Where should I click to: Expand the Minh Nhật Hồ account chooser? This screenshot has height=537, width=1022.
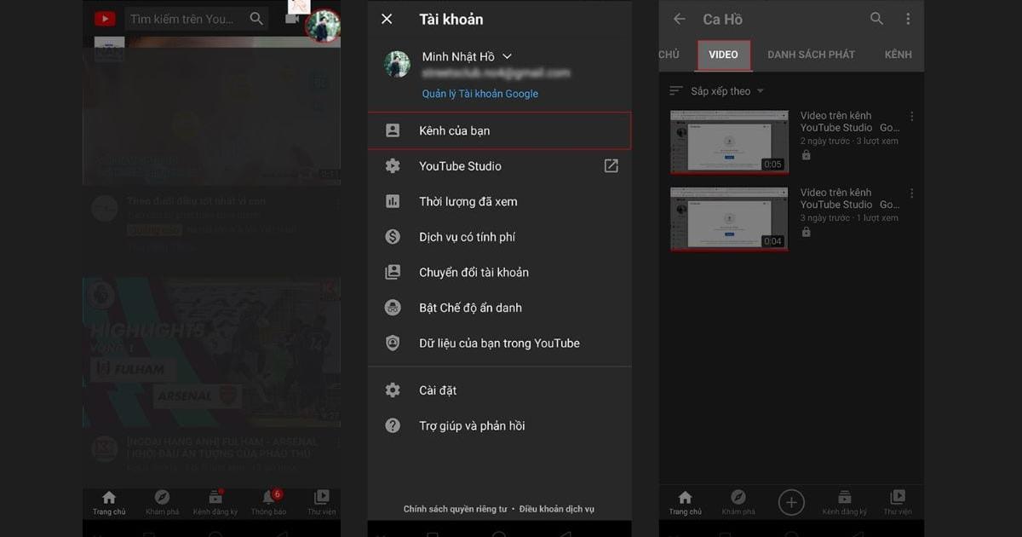[507, 55]
